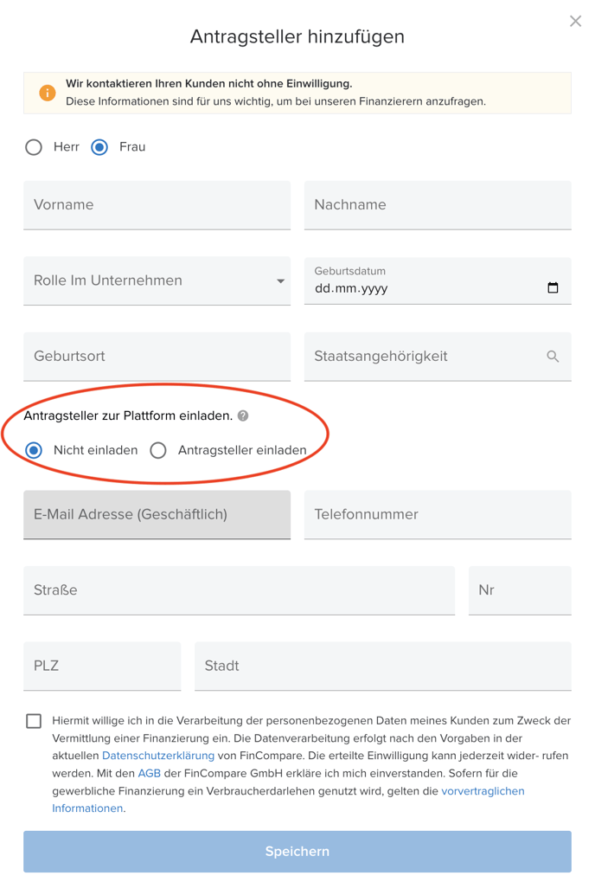
Task: Open the Datenschutzerklärung link
Action: point(158,756)
